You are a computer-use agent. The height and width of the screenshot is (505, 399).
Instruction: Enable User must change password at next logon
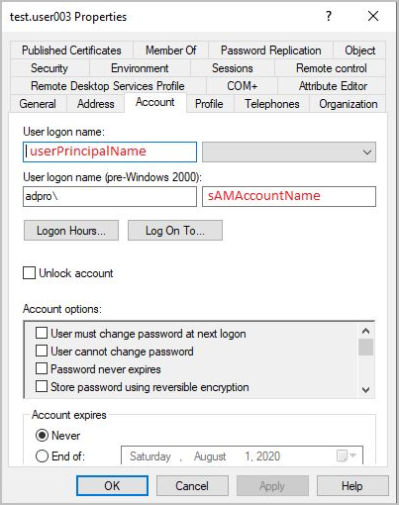point(42,333)
